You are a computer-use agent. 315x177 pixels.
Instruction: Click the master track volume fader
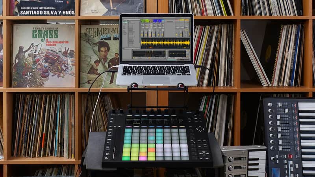(186, 35)
